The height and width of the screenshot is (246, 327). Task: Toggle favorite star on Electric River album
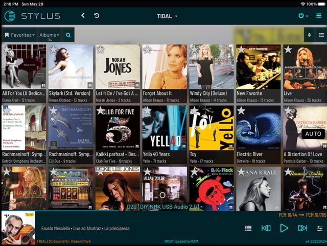[241, 111]
